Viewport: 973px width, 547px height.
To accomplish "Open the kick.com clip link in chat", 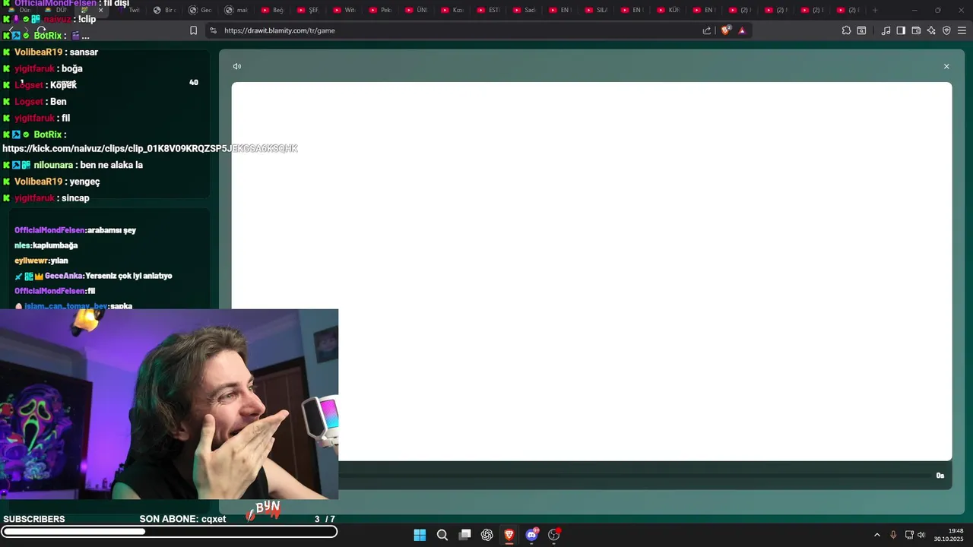I will (x=150, y=148).
